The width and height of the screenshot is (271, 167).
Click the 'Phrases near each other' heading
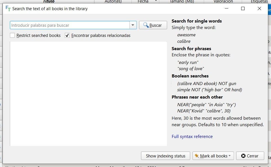pyautogui.click(x=197, y=97)
